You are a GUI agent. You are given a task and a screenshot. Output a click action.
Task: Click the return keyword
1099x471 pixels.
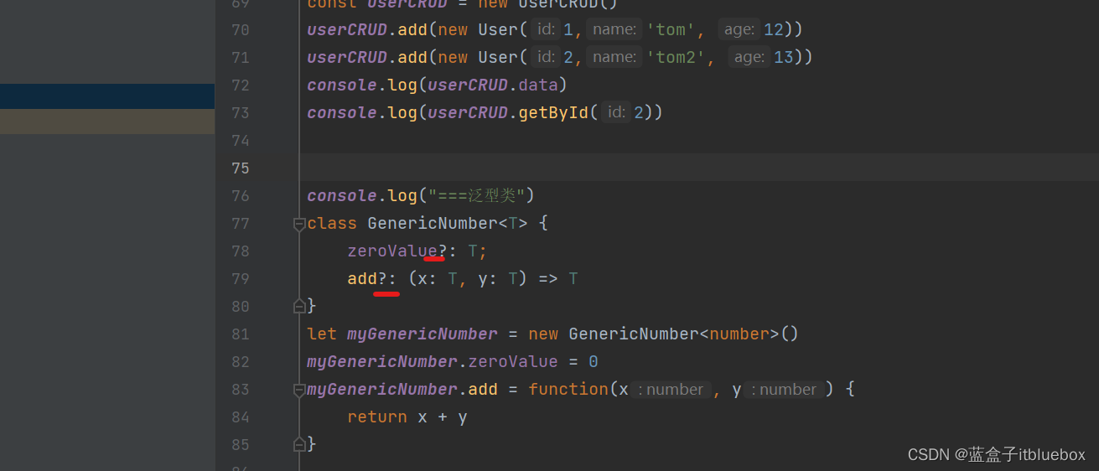point(377,417)
